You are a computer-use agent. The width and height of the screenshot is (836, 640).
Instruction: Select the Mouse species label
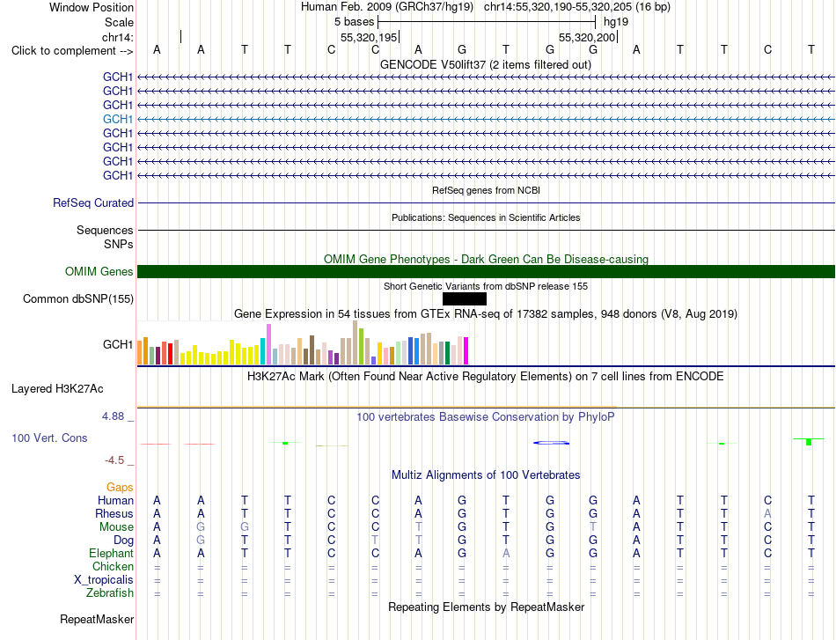point(116,527)
